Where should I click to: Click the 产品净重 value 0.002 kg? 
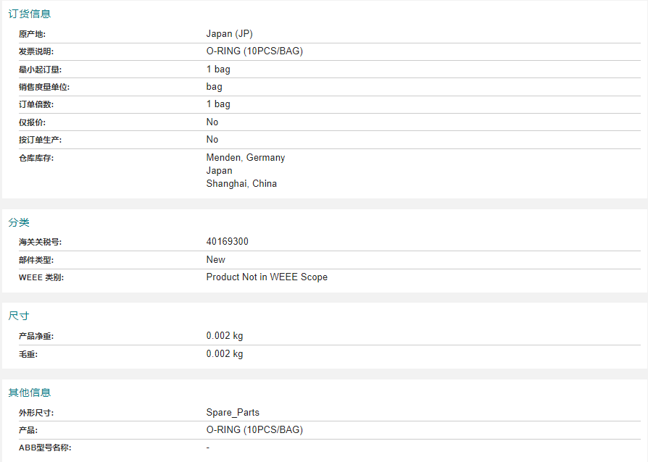point(225,336)
